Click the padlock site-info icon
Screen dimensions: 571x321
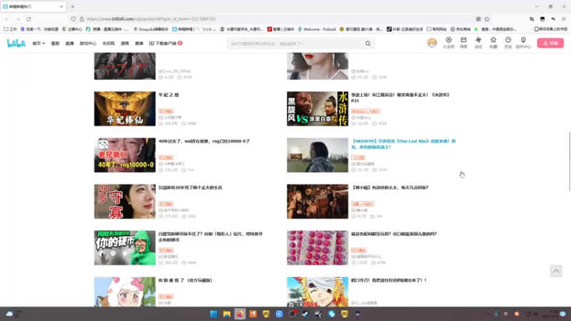point(81,19)
